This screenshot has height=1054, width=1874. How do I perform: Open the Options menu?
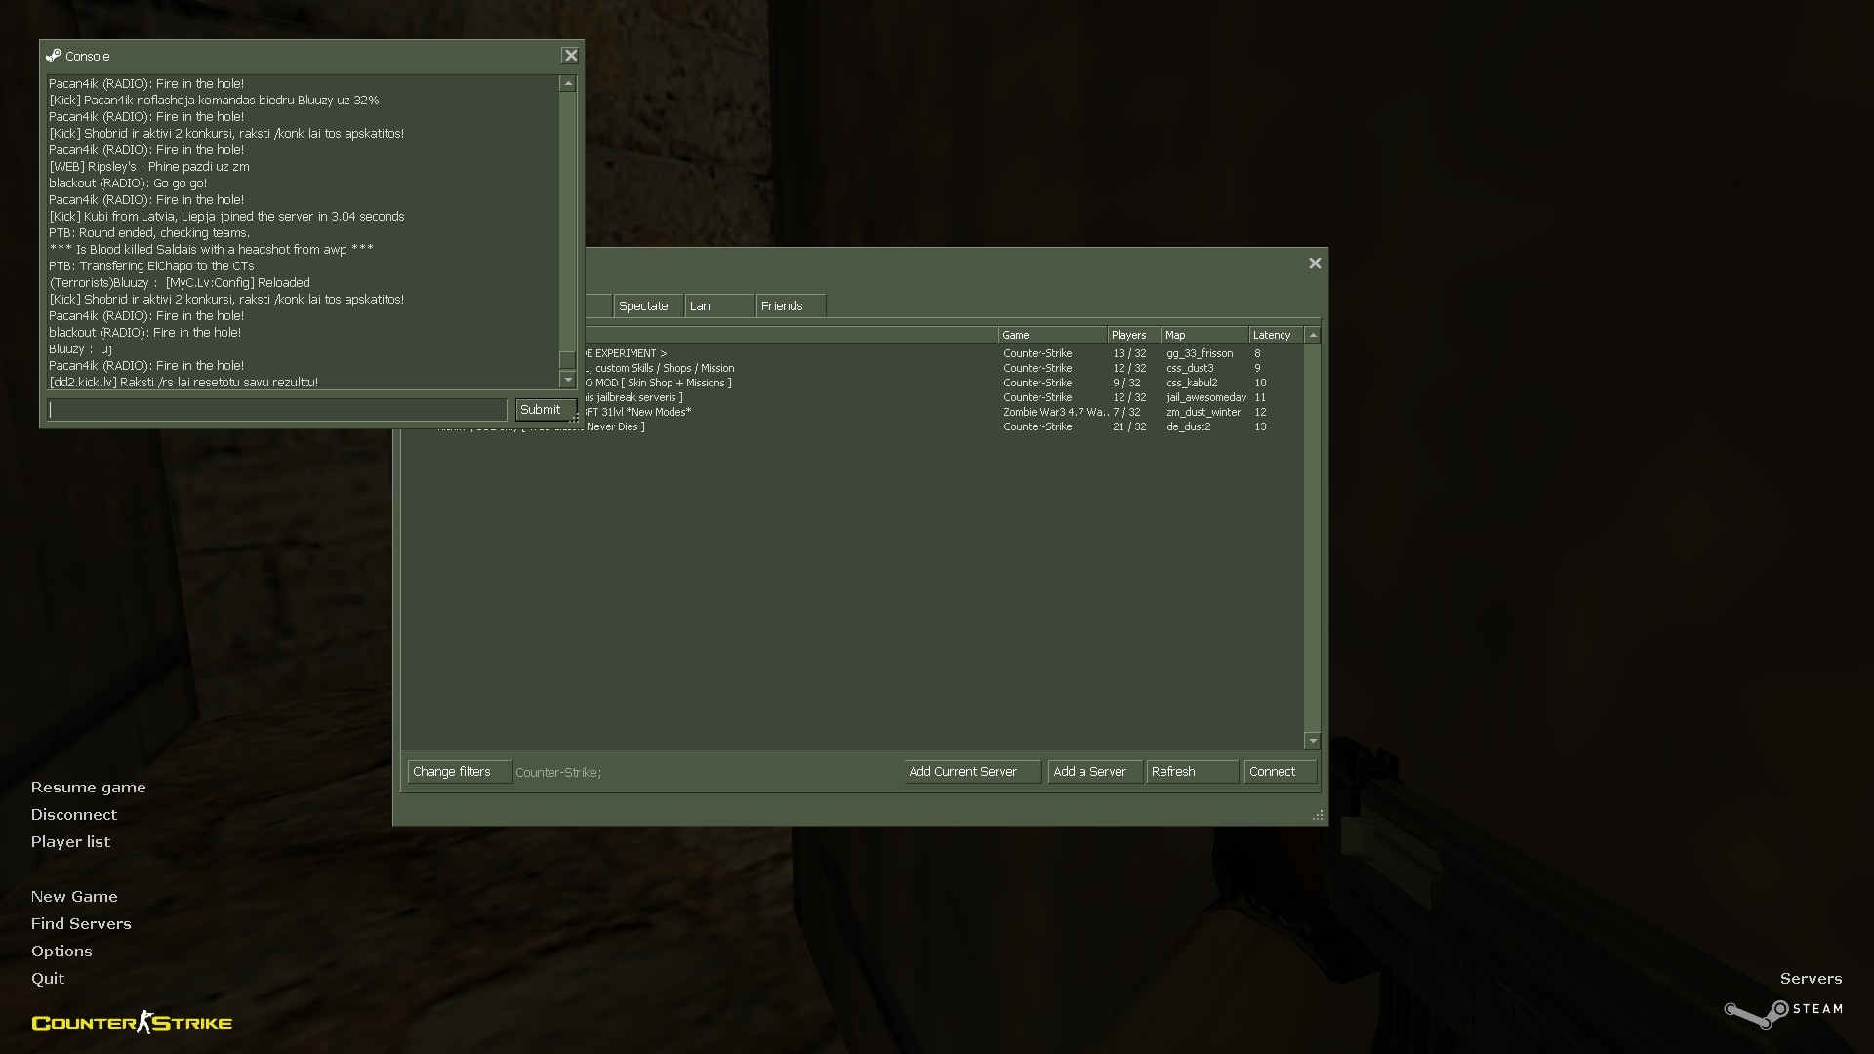click(x=61, y=952)
